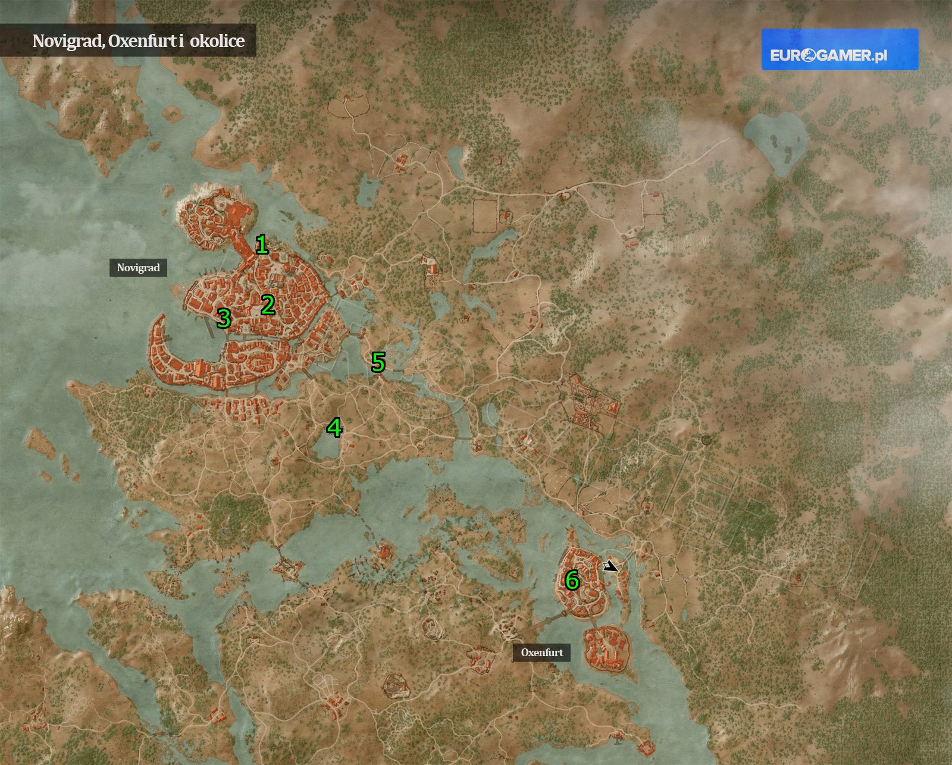952x765 pixels.
Task: Select green marker 4 beside the pond
Action: coord(334,428)
